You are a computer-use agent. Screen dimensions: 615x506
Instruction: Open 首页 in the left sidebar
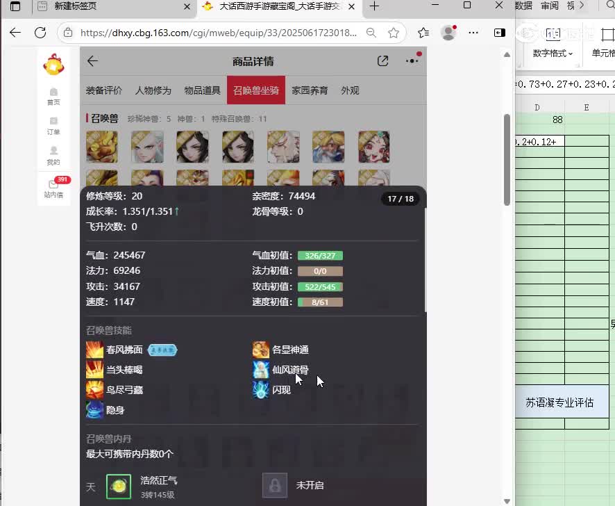pos(53,97)
